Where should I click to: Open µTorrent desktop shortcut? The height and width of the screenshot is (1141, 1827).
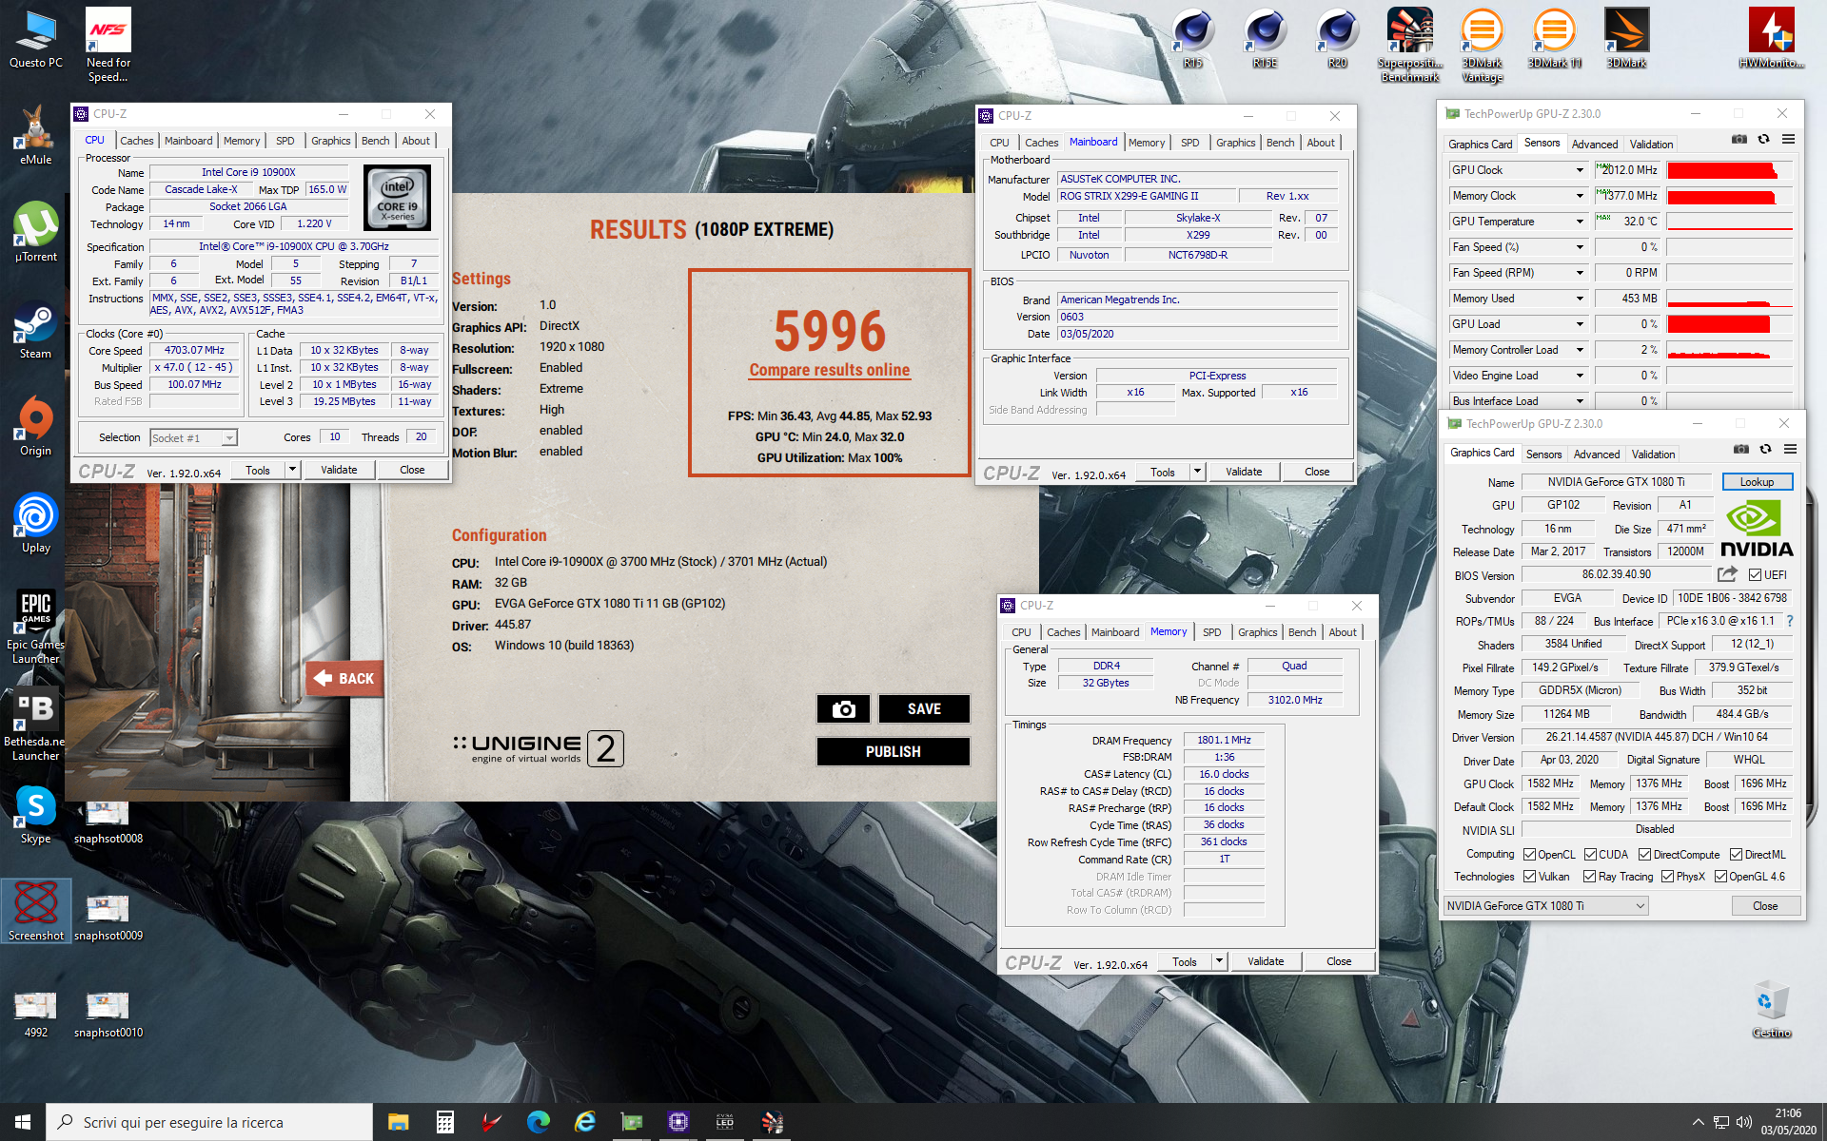(36, 232)
